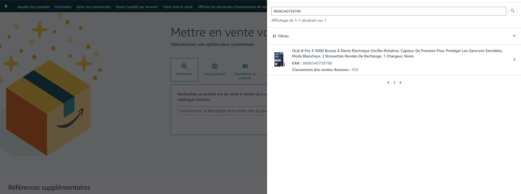521x194 pixels.
Task: Open Oral-B Pro 3 result arrow
Action: point(514,60)
